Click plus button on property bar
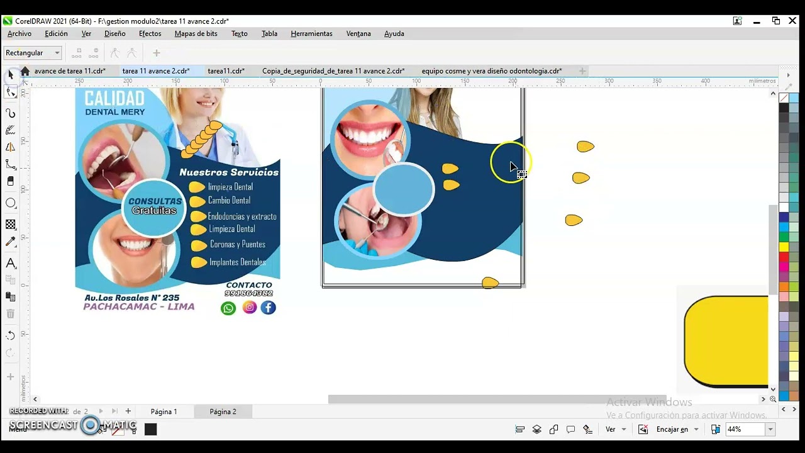This screenshot has height=453, width=805. (157, 53)
